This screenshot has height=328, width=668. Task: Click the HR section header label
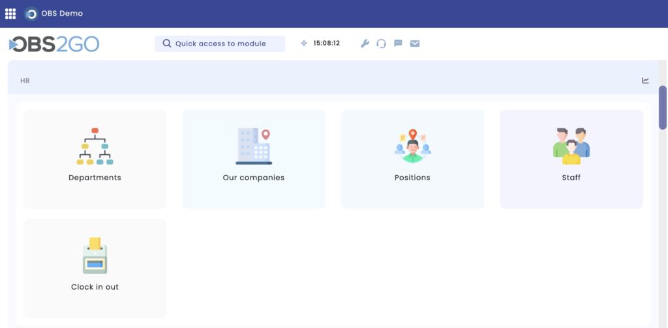click(x=25, y=81)
